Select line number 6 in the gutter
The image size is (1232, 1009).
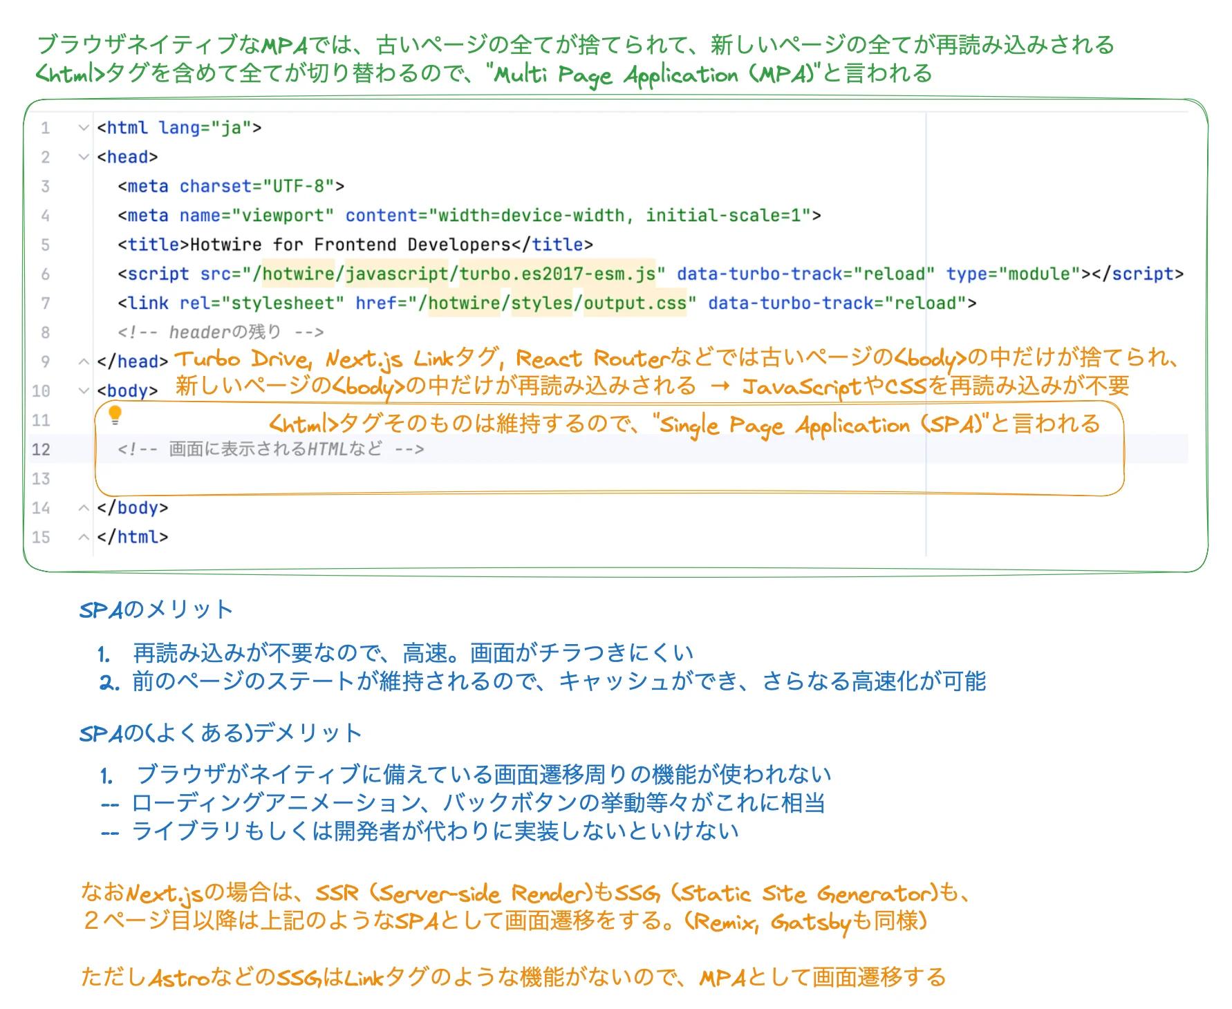point(45,274)
